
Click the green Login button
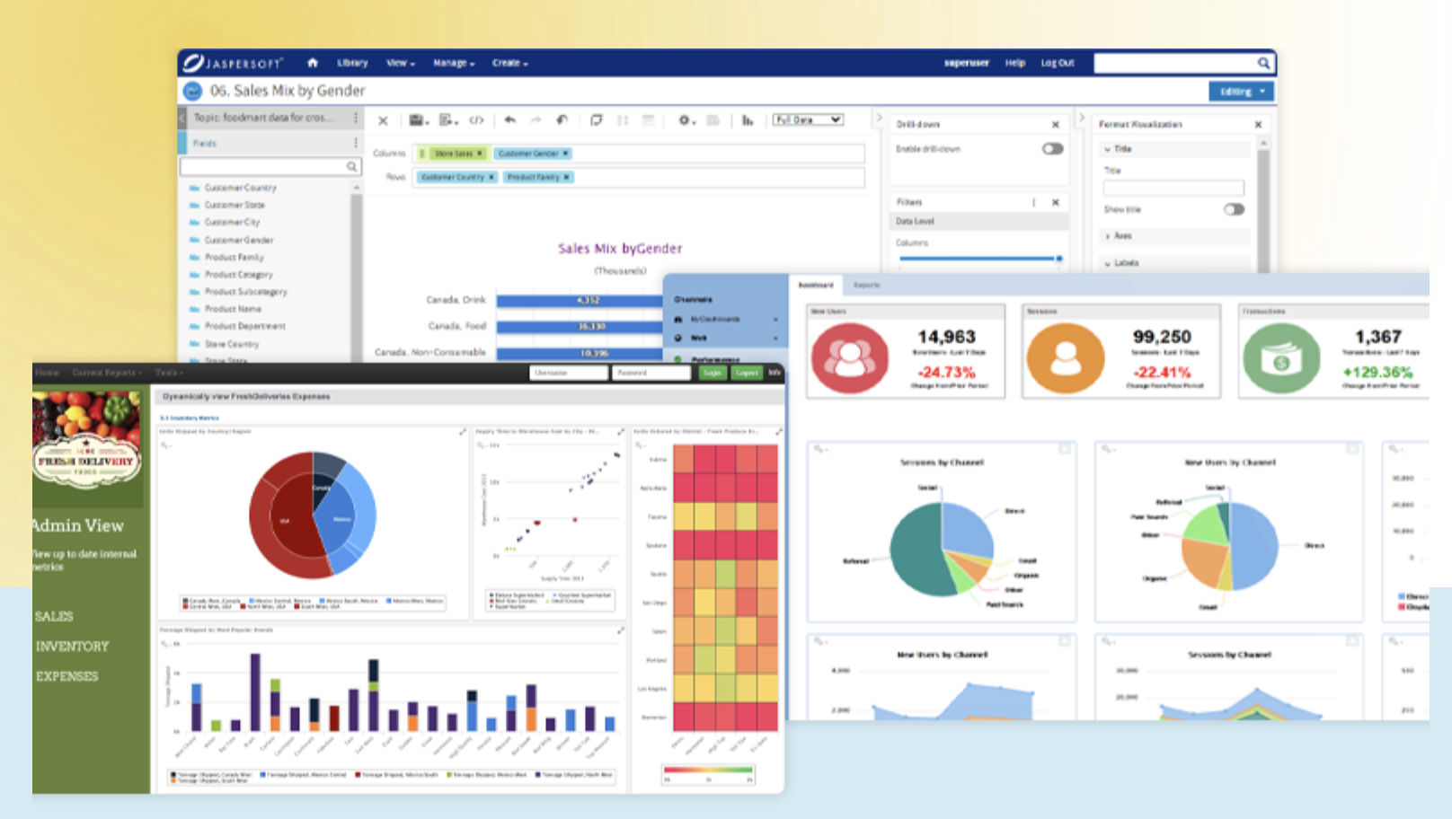pos(713,373)
